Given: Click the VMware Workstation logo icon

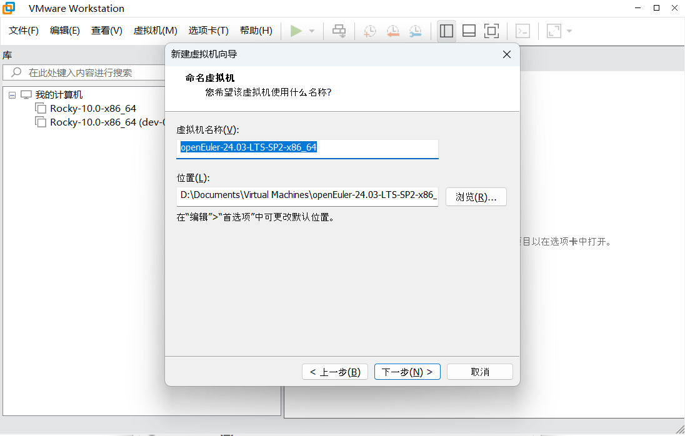Looking at the screenshot, I should [x=9, y=8].
